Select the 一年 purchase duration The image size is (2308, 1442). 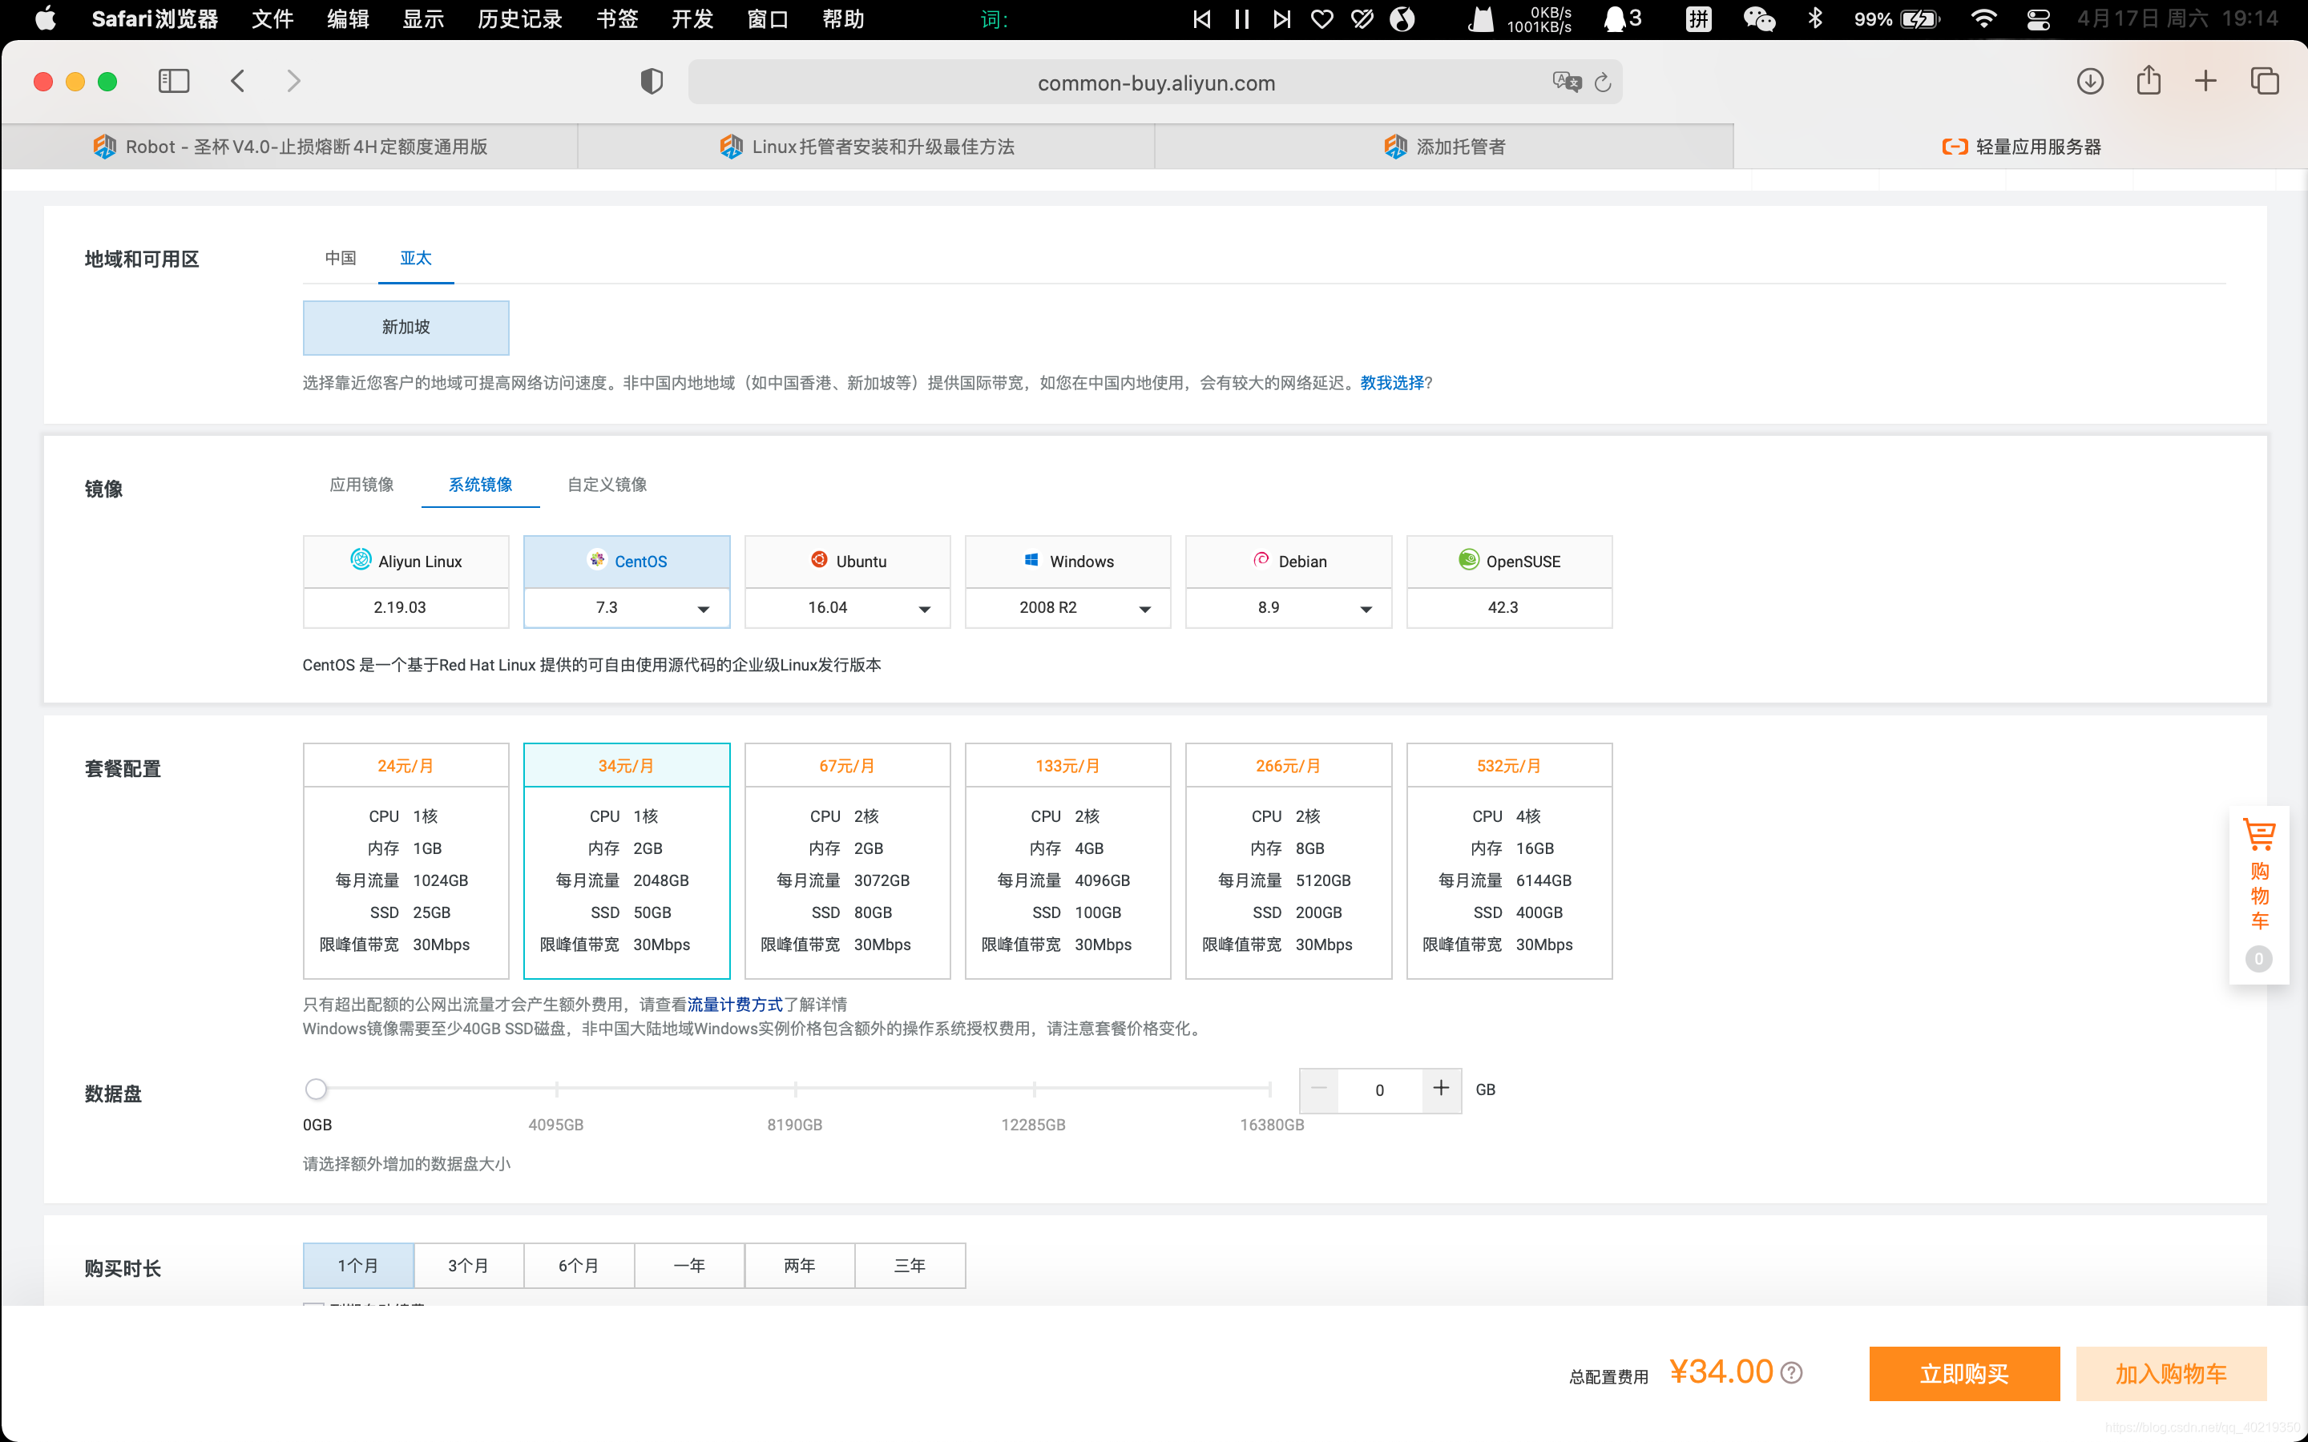click(689, 1266)
